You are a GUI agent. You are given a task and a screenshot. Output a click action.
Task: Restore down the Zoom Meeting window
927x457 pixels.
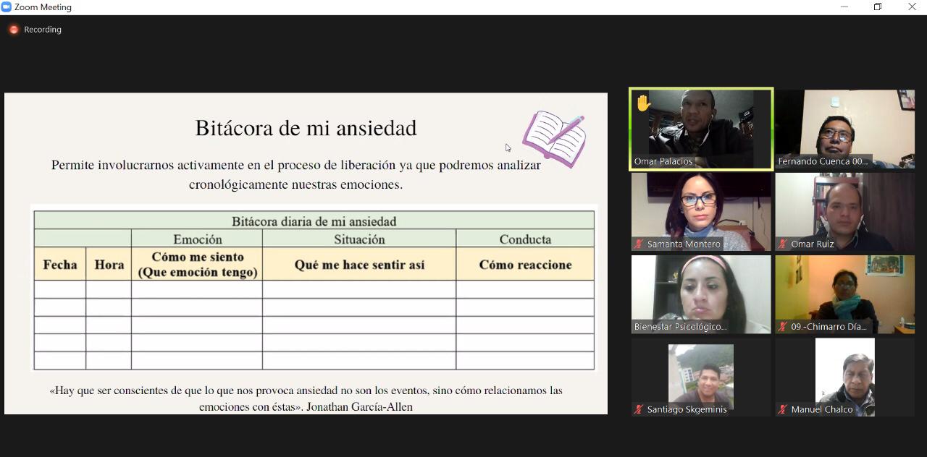coord(878,7)
